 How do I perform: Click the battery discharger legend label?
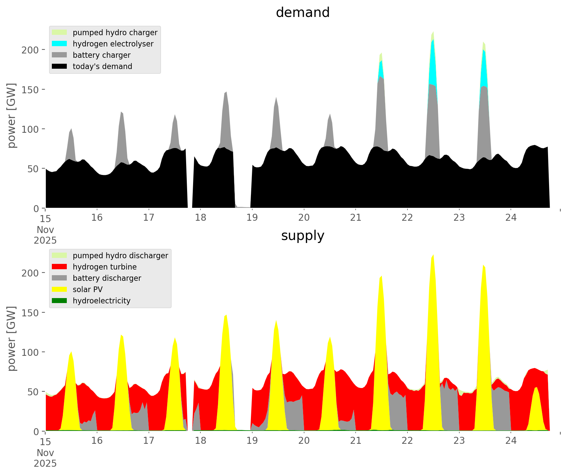pos(107,278)
